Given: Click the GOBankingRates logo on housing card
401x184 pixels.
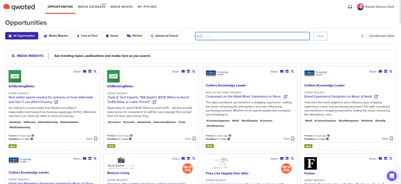Looking at the screenshot, I should (x=15, y=76).
